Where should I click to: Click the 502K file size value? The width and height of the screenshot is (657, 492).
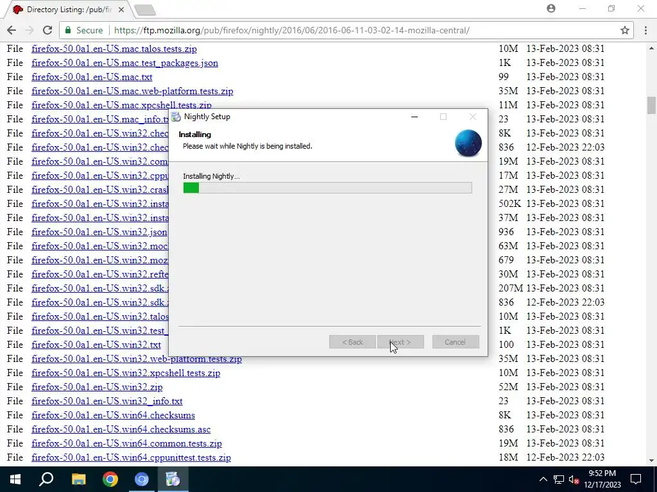coord(509,204)
